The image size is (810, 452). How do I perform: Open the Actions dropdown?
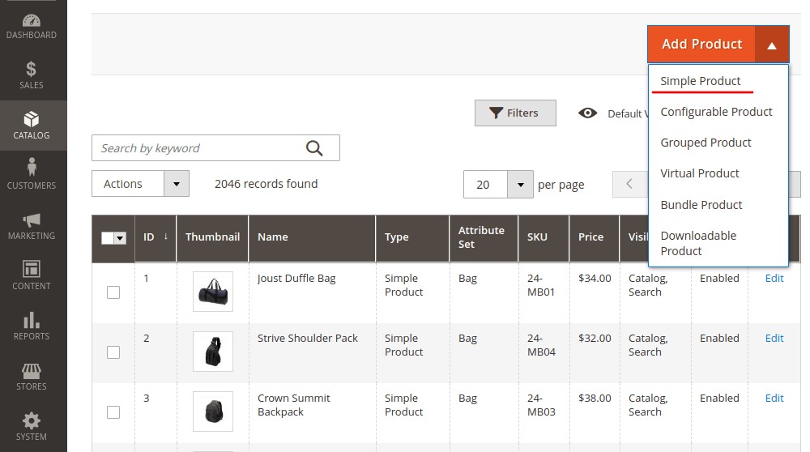[140, 183]
